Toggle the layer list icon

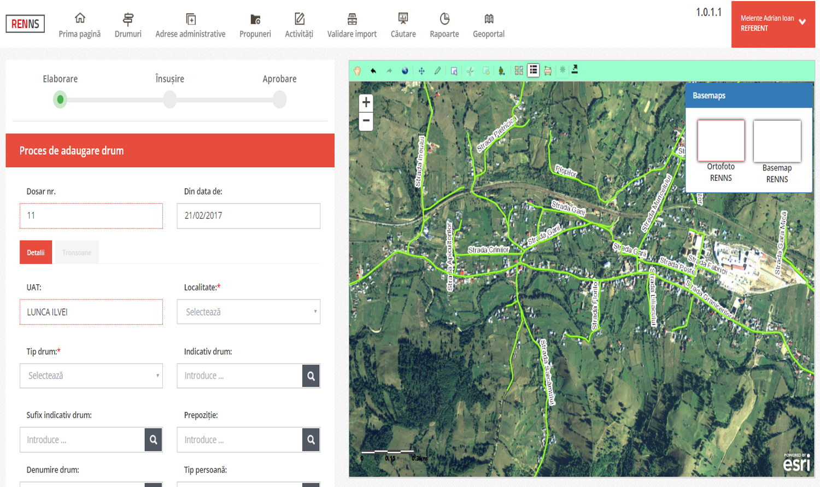[x=533, y=71]
